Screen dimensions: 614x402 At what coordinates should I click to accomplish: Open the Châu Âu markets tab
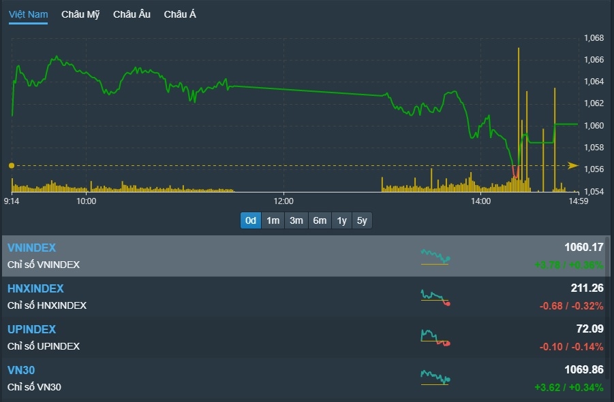point(132,14)
